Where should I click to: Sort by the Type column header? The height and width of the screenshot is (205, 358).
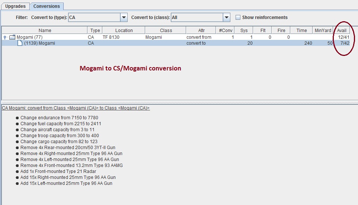click(x=95, y=31)
